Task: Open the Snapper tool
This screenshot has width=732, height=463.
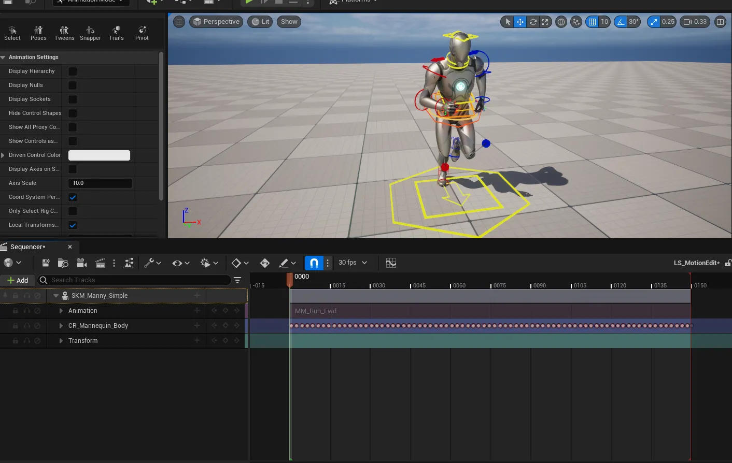Action: tap(90, 33)
